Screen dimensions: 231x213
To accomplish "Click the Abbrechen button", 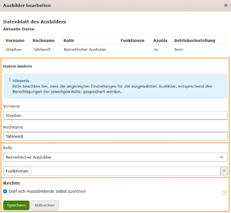I will (x=45, y=205).
